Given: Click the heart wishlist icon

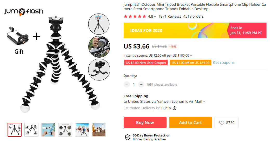Looking at the screenshot, I should pyautogui.click(x=221, y=123).
